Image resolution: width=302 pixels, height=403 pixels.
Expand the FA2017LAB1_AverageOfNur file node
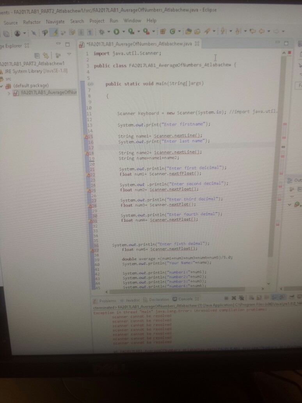(9, 93)
